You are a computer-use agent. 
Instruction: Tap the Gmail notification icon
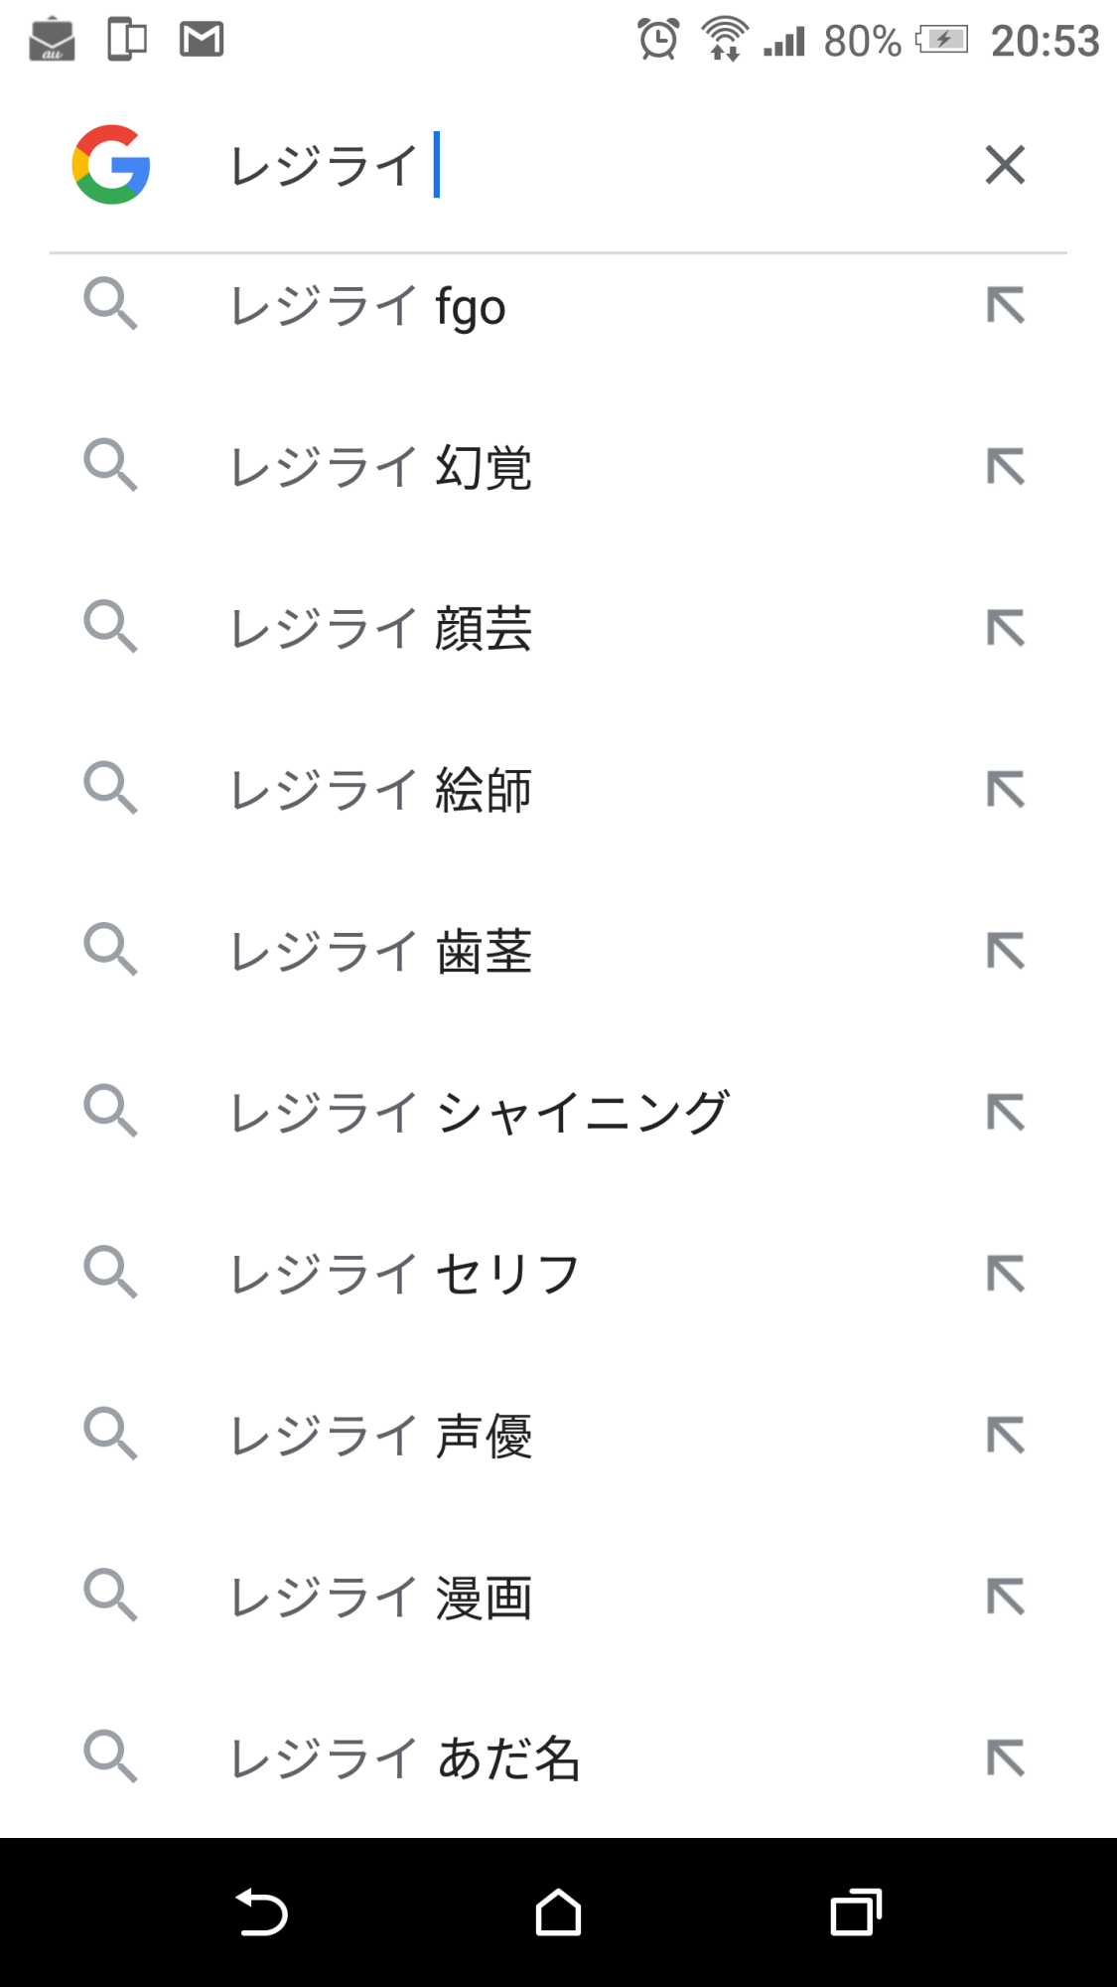(x=202, y=40)
